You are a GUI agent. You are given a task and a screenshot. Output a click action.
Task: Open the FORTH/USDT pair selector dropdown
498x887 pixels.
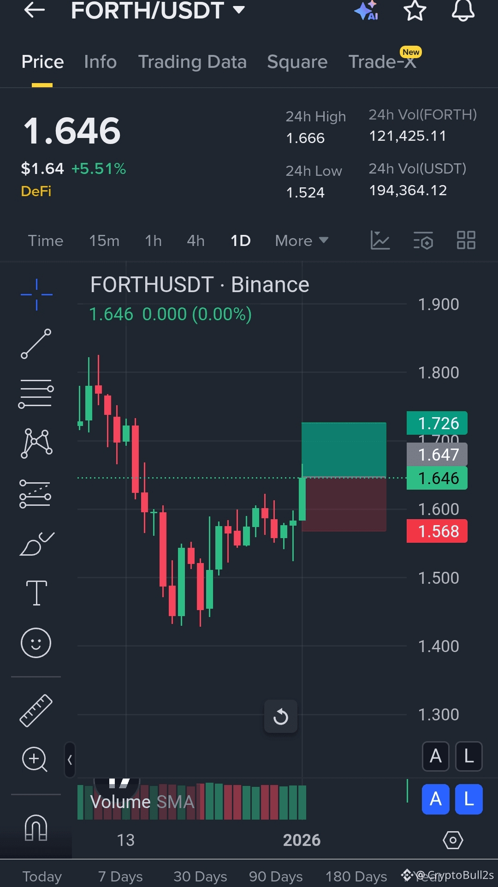pos(158,10)
